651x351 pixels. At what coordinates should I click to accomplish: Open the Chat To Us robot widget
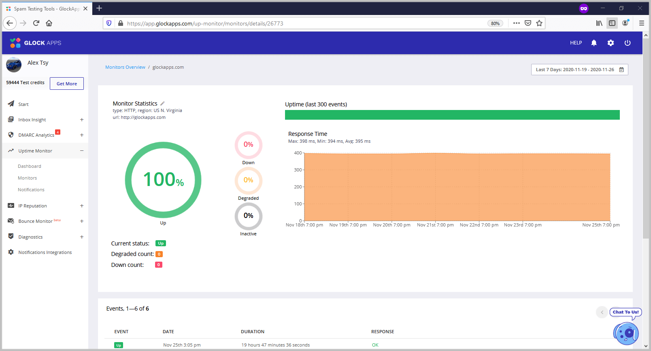pyautogui.click(x=626, y=333)
